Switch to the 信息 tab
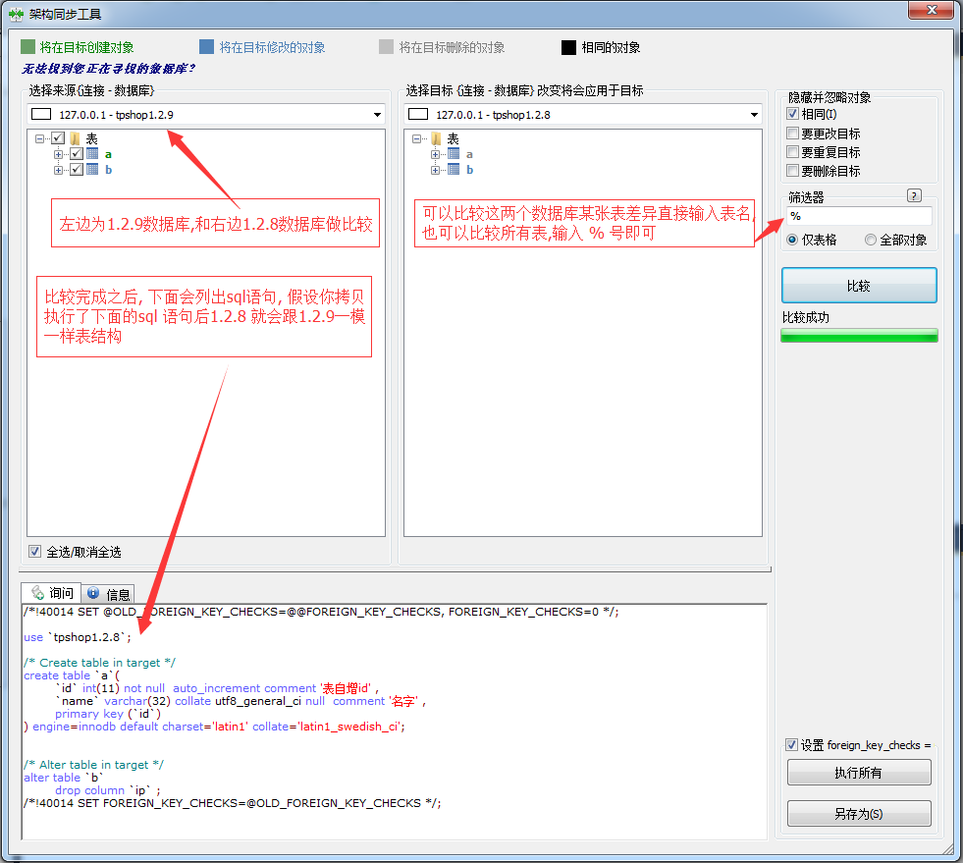This screenshot has height=863, width=963. point(109,594)
